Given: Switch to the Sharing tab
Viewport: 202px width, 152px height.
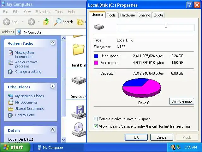Looking at the screenshot, I should [x=144, y=15].
